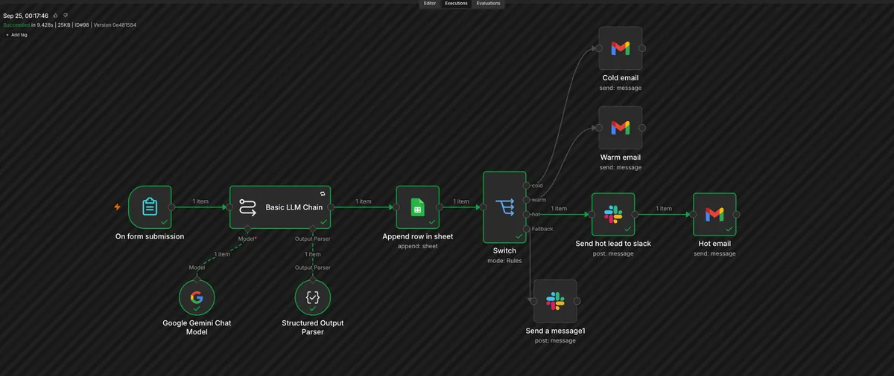The width and height of the screenshot is (894, 376).
Task: Click the '1 item' label before Hot email
Action: point(664,209)
